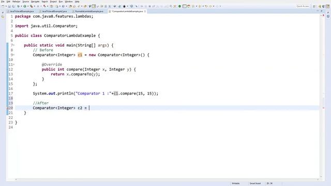Focus the Quick Access search field
Screen dimensions: 331x186
tap(302, 6)
